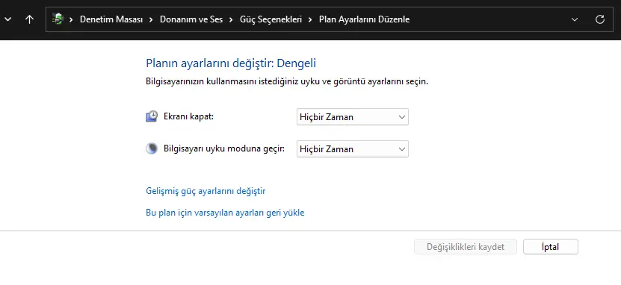The width and height of the screenshot is (621, 285).
Task: Open recent locations chevron beside up arrow
Action: click(x=7, y=19)
